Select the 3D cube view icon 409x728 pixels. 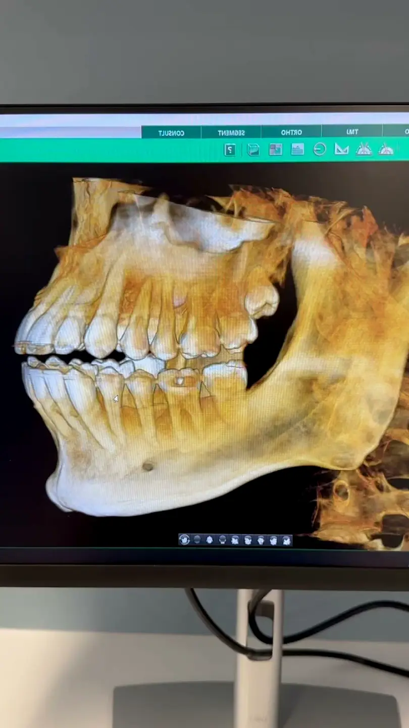pyautogui.click(x=253, y=150)
